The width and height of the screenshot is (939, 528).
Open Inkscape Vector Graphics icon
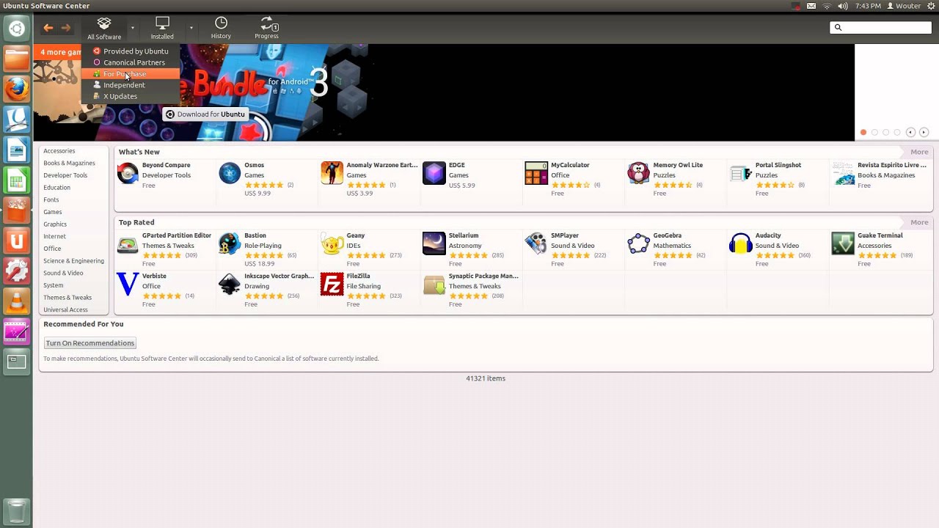(230, 285)
